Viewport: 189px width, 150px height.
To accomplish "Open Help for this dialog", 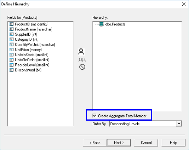I will tap(173, 143).
